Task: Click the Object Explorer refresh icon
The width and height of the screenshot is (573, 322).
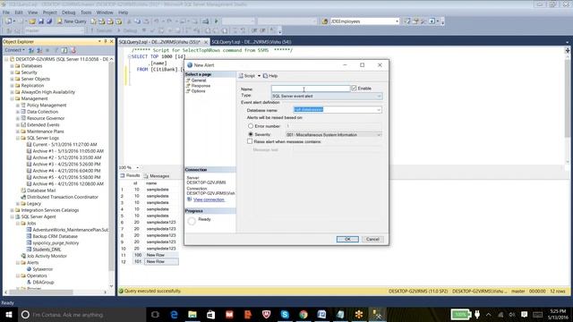Action: (x=64, y=50)
